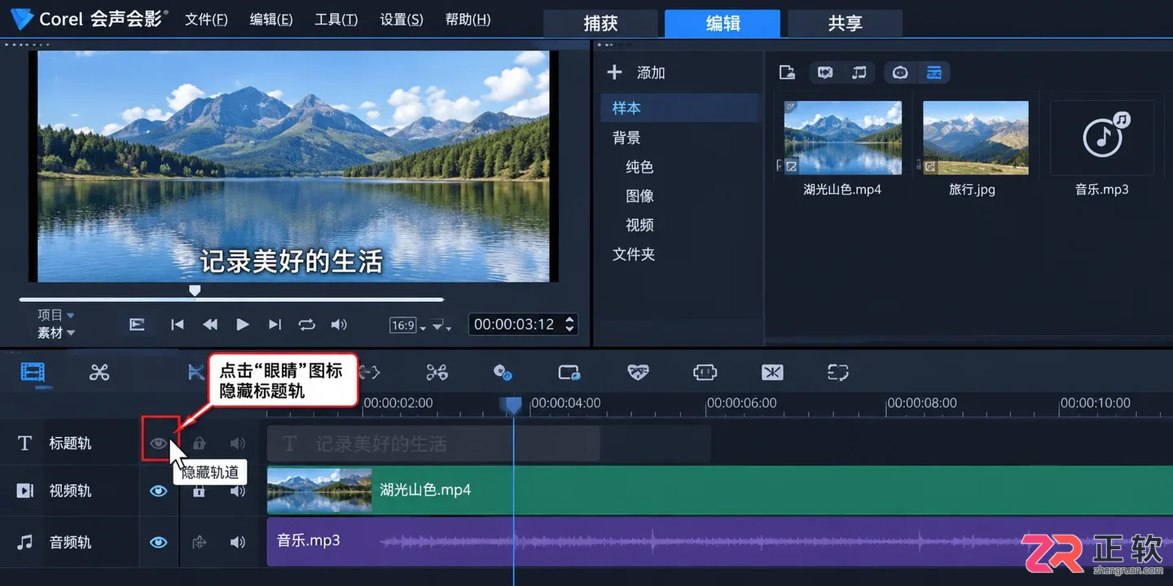Screen dimensions: 1173x586
Task: Toggle audio track visibility eye icon
Action: [159, 542]
